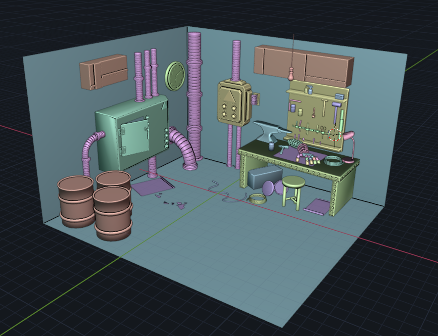Click the anvil on the workbench

coord(270,131)
